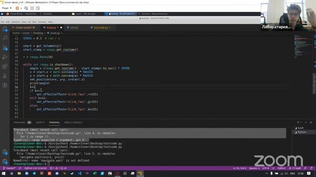Viewport: 316px width, 177px height.
Task: Open the Run menu
Action: pyautogui.click(x=34, y=22)
